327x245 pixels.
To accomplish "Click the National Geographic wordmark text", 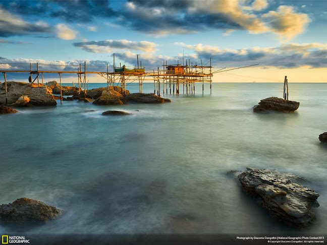I will (x=19, y=240).
